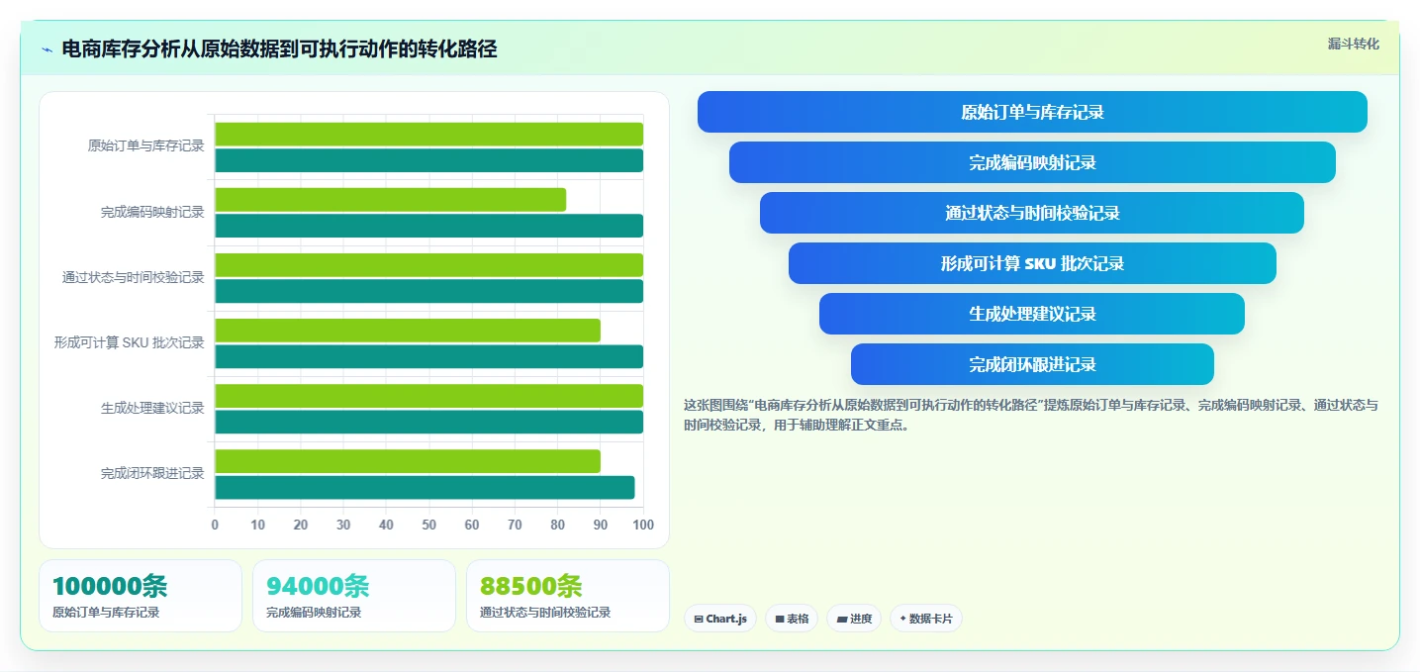Click the teal bar for 原始订单与库存记录

point(428,160)
